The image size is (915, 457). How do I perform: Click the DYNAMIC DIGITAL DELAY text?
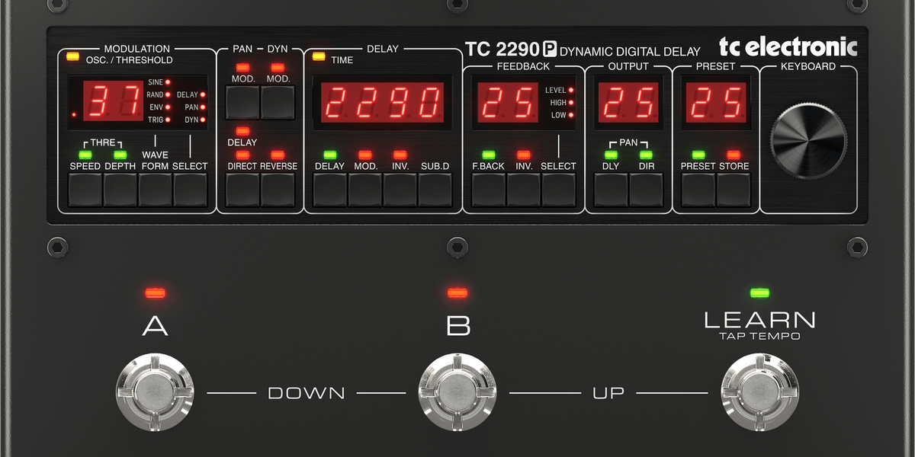click(x=631, y=52)
